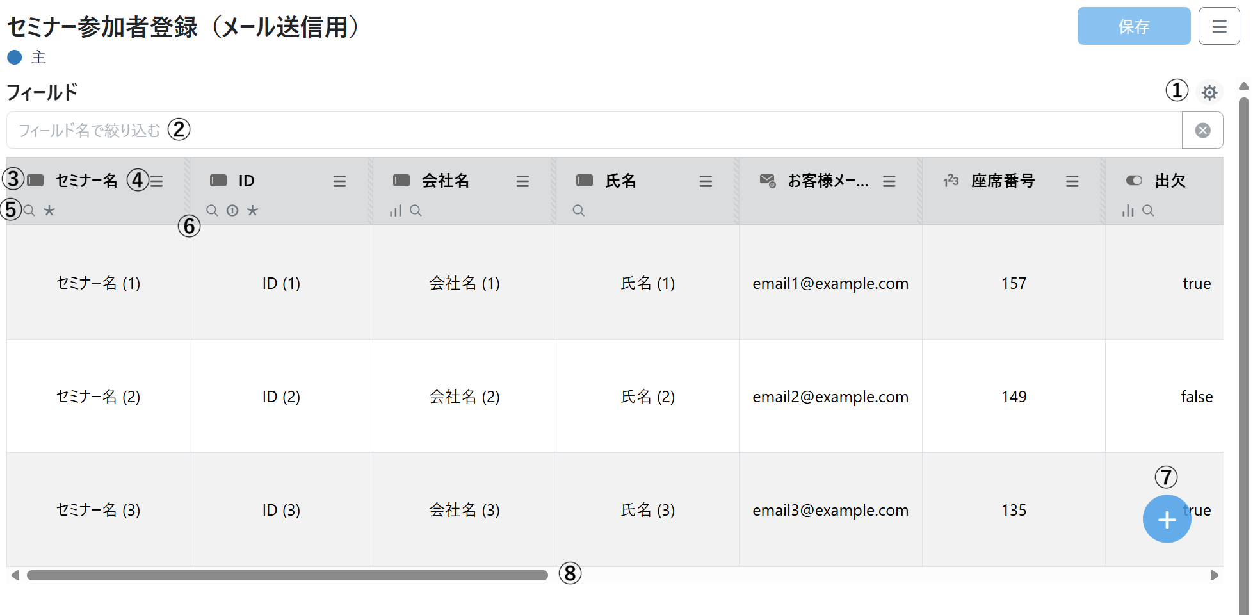
Task: Click the horizontal scrollbar right arrow
Action: coord(1214,575)
